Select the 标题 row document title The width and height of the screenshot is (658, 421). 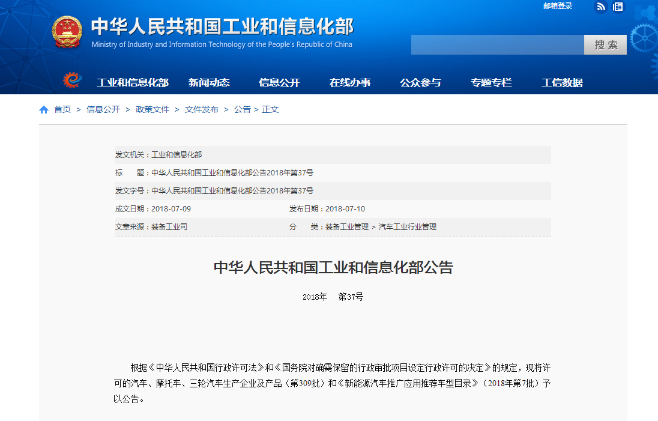pyautogui.click(x=232, y=173)
